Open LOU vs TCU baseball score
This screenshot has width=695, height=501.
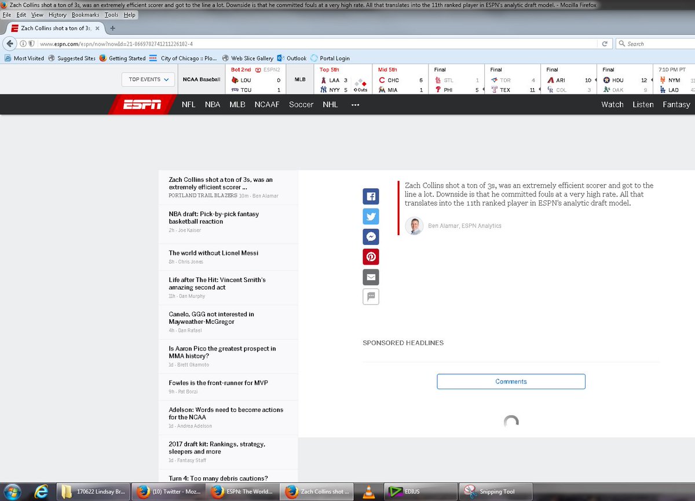(x=255, y=80)
